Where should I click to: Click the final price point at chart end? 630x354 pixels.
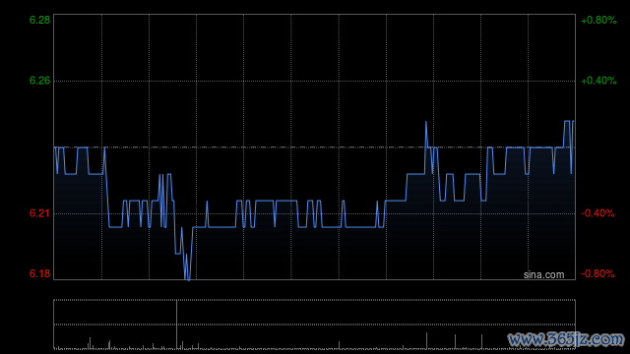coord(573,121)
